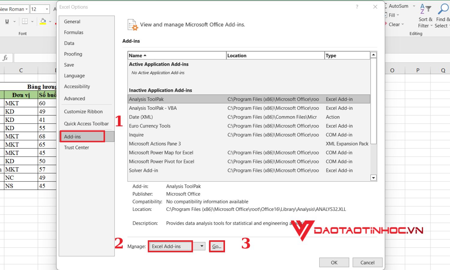Select the Data options category

pos(87,43)
